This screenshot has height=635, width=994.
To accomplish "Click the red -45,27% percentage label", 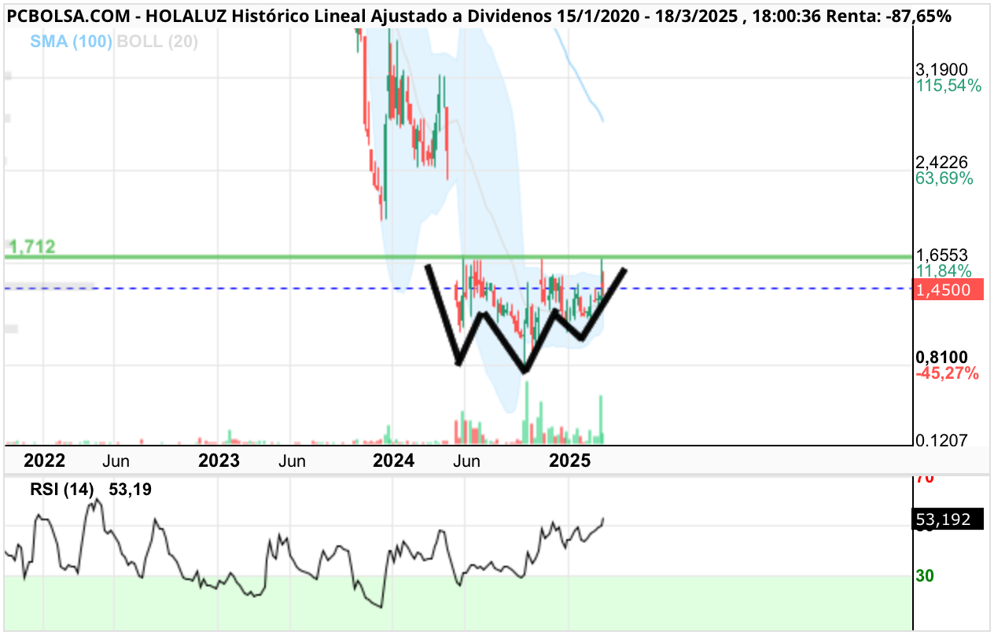I will (948, 373).
